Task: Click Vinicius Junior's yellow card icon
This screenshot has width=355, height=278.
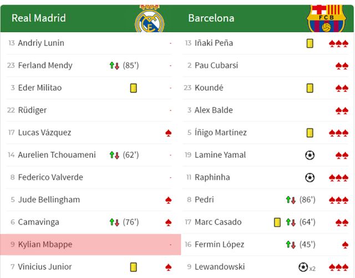Action: (133, 267)
